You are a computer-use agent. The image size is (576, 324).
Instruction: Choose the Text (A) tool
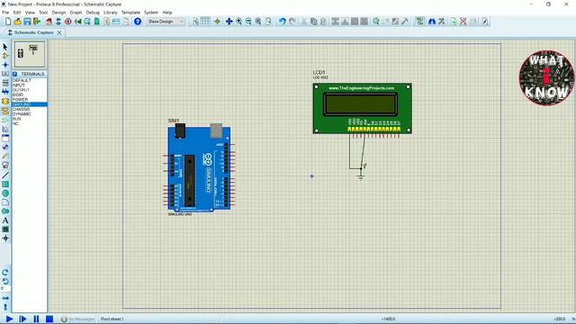point(5,220)
